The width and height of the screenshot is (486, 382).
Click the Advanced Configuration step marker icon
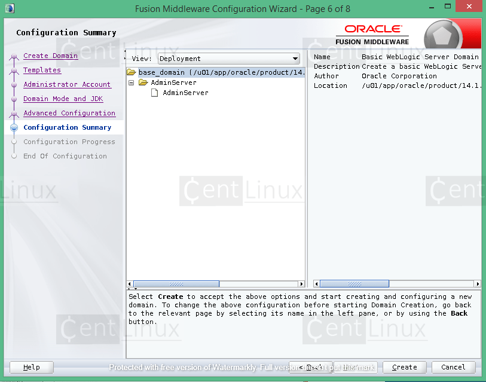(14, 114)
